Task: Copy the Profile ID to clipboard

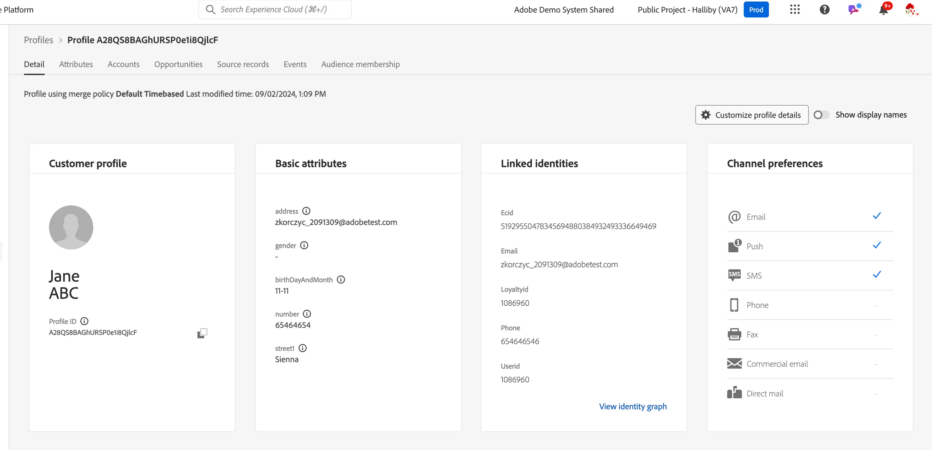Action: 202,333
